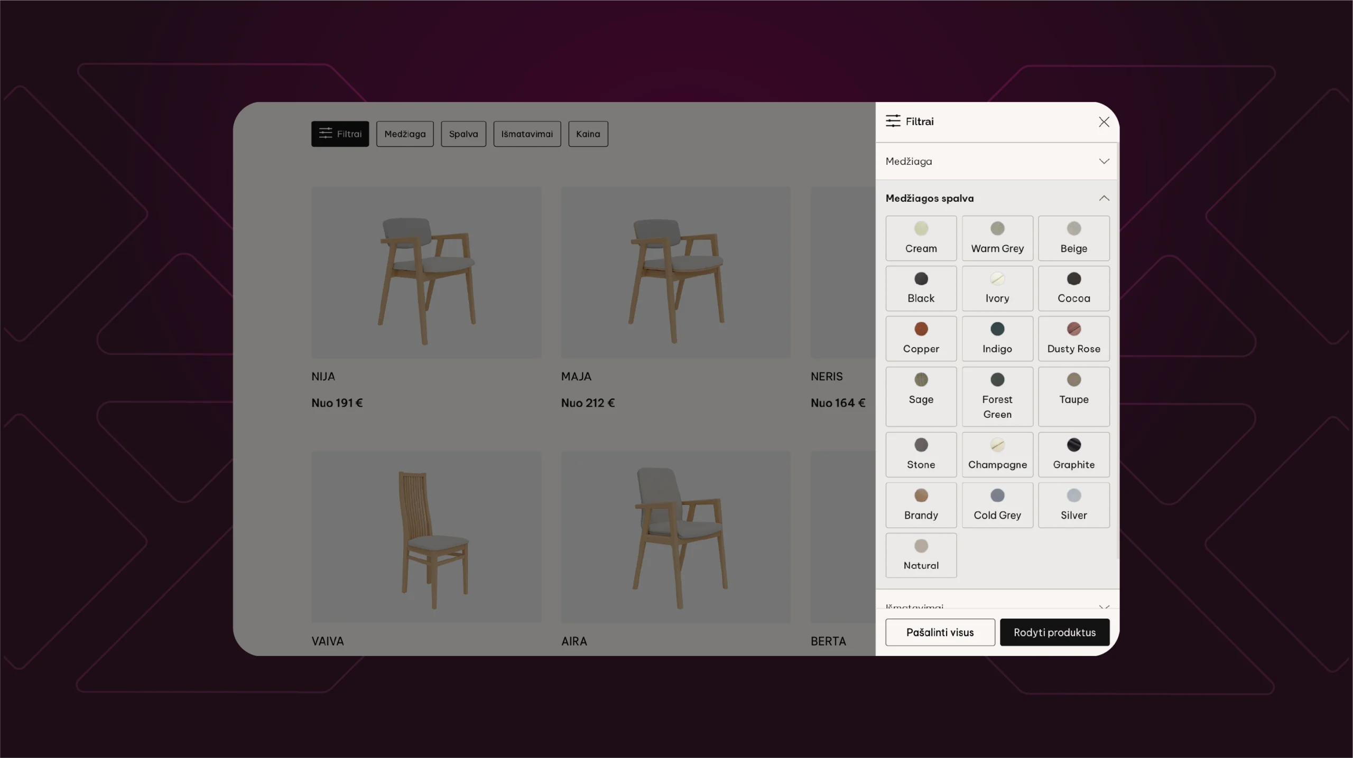The height and width of the screenshot is (758, 1353).
Task: Toggle the Warm Grey color filter
Action: point(997,238)
